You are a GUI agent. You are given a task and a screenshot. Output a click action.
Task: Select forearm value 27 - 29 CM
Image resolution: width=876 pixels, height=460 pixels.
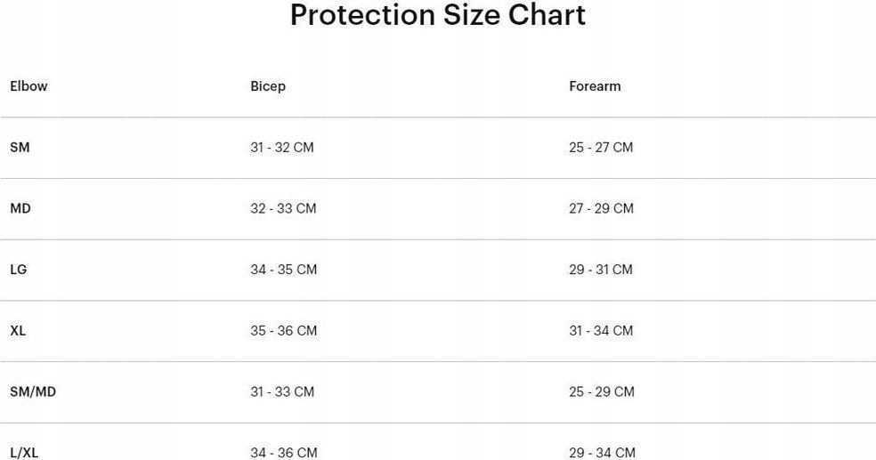[x=602, y=208]
